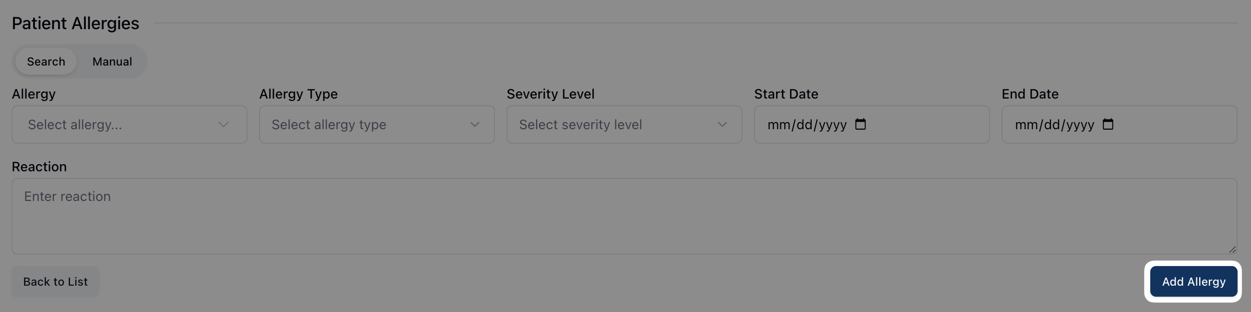Viewport: 1251px width, 312px height.
Task: Switch to the Manual tab
Action: 112,62
